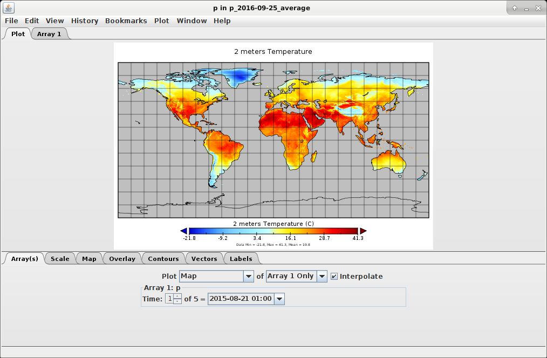The height and width of the screenshot is (358, 547).
Task: Click the 'Array 1: p' group label
Action: point(162,288)
